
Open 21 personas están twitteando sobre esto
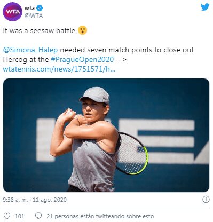point(100,216)
